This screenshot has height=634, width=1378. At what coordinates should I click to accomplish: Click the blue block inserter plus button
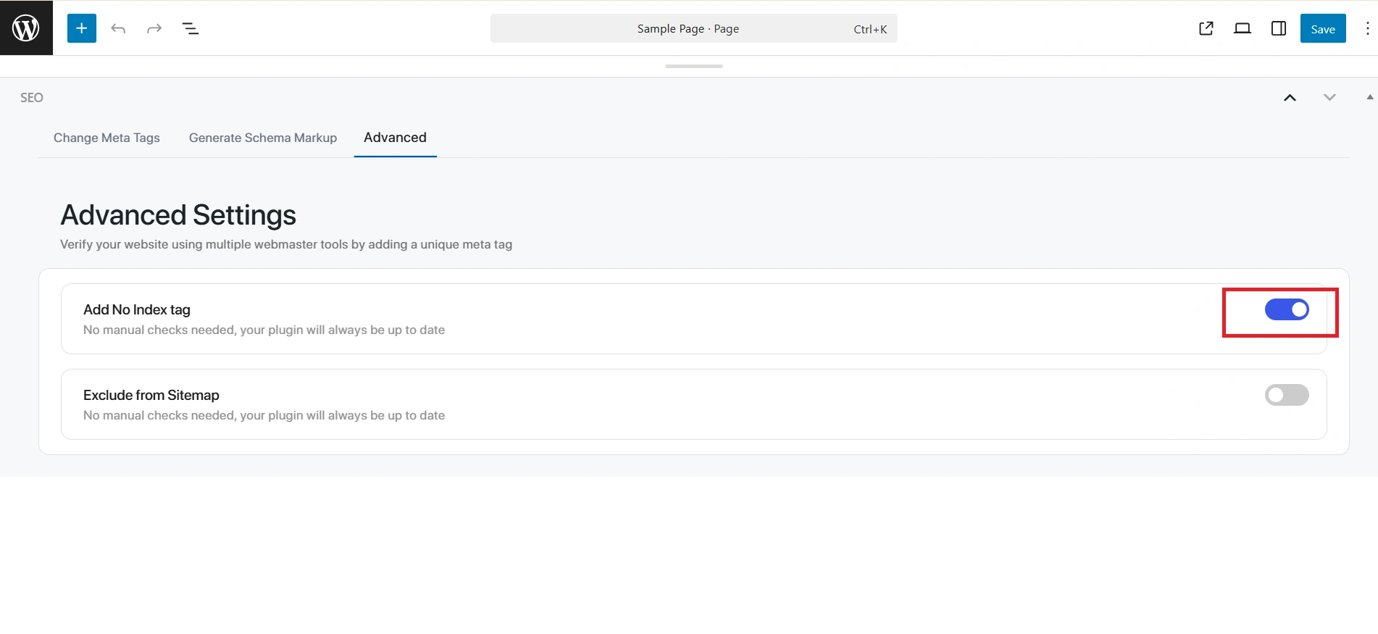pos(82,28)
